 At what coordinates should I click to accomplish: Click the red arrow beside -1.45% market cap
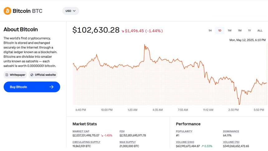pos(102,135)
